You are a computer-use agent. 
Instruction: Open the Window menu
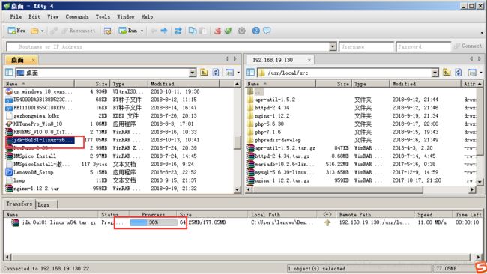click(125, 16)
